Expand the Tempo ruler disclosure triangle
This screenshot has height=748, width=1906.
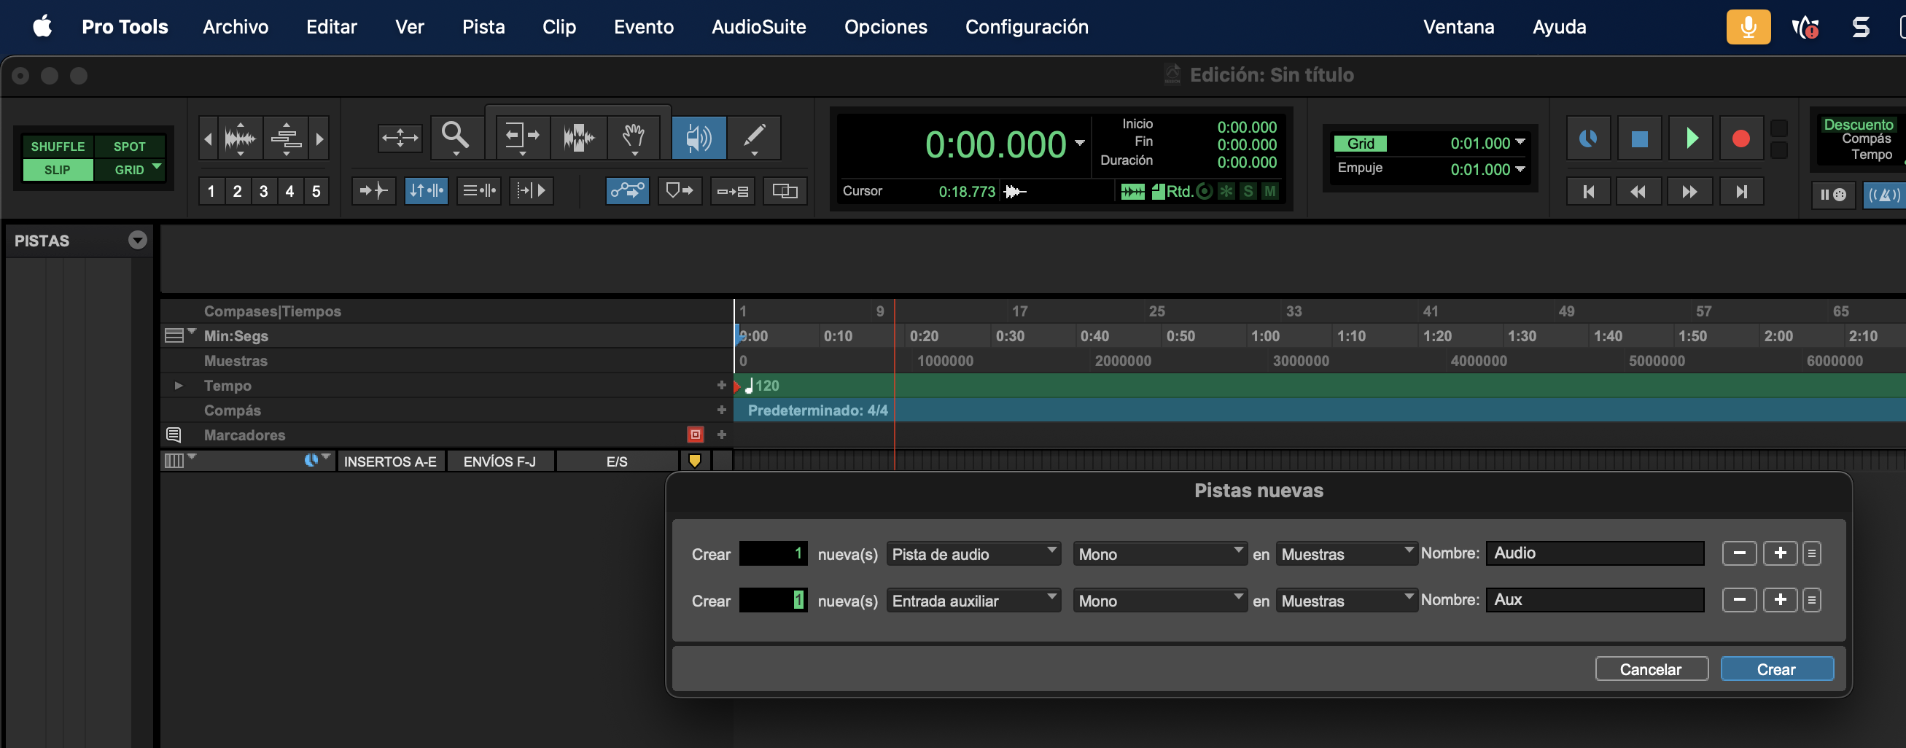pyautogui.click(x=179, y=386)
